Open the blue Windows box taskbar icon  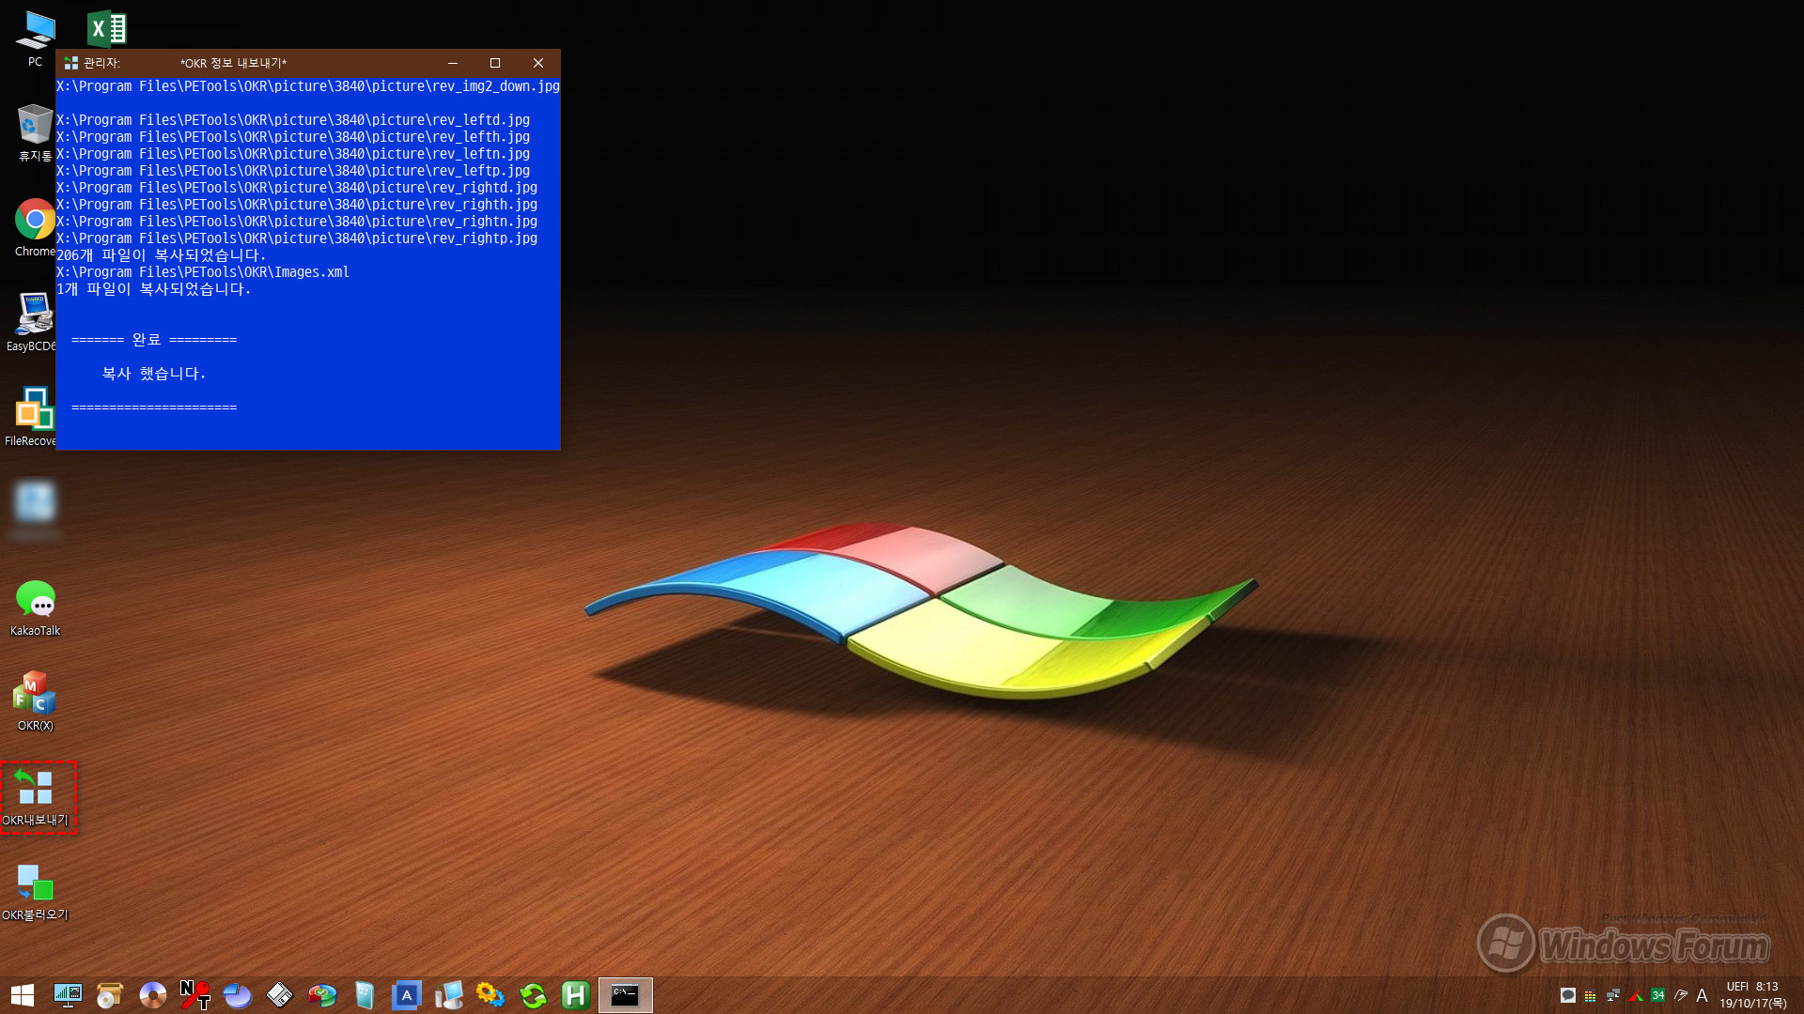(x=365, y=995)
